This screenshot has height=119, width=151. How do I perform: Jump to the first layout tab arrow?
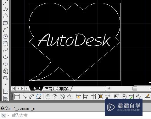pyautogui.click(x=14, y=89)
